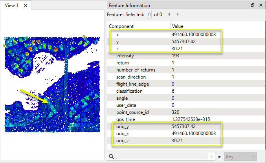Click into the search text field
The image size is (266, 163).
click(x=161, y=156)
